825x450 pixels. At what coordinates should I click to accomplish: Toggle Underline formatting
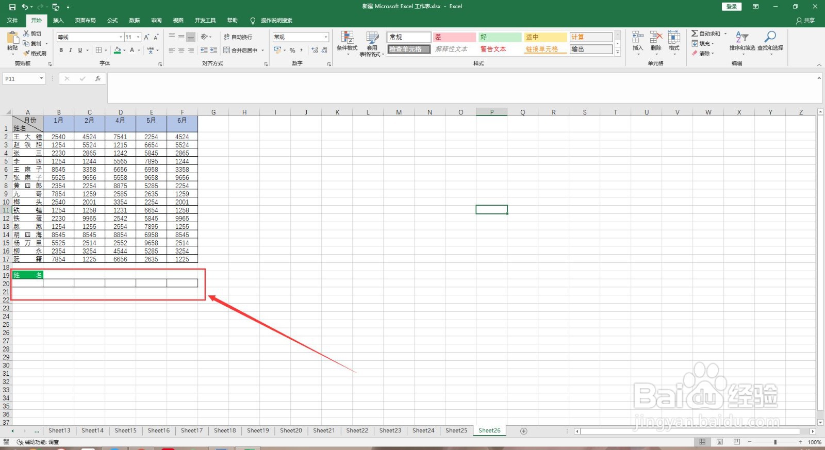tap(80, 50)
